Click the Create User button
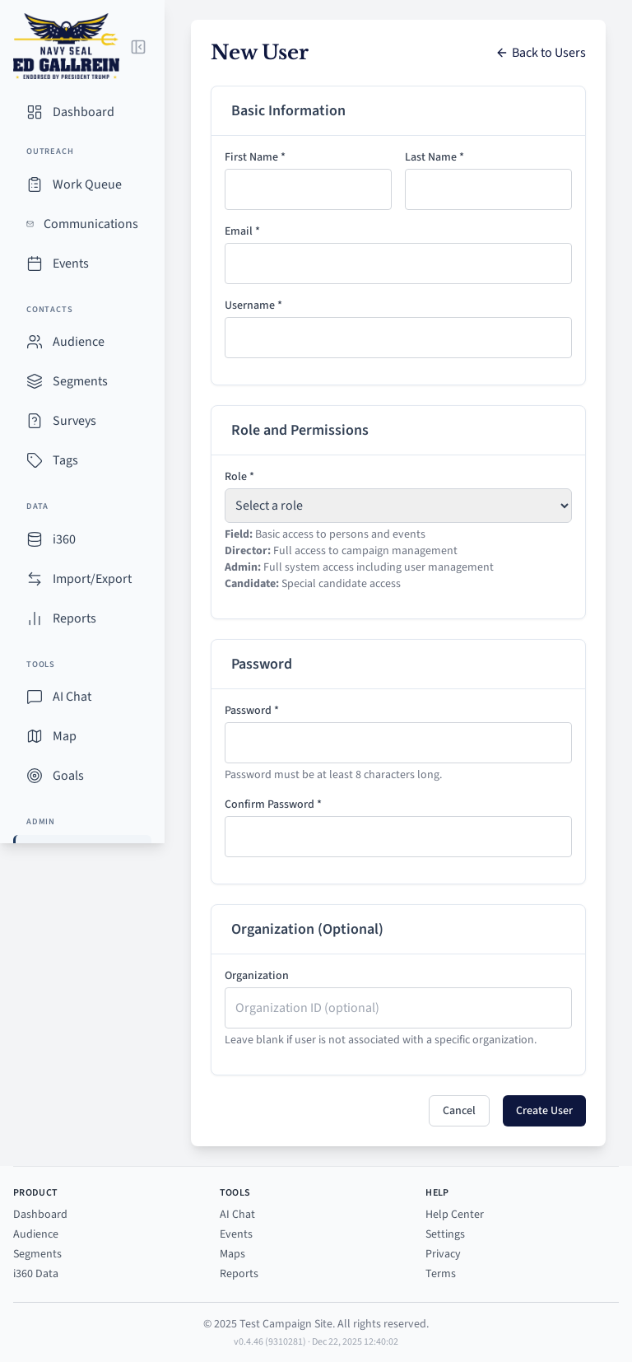The image size is (632, 1362). coord(544,1111)
